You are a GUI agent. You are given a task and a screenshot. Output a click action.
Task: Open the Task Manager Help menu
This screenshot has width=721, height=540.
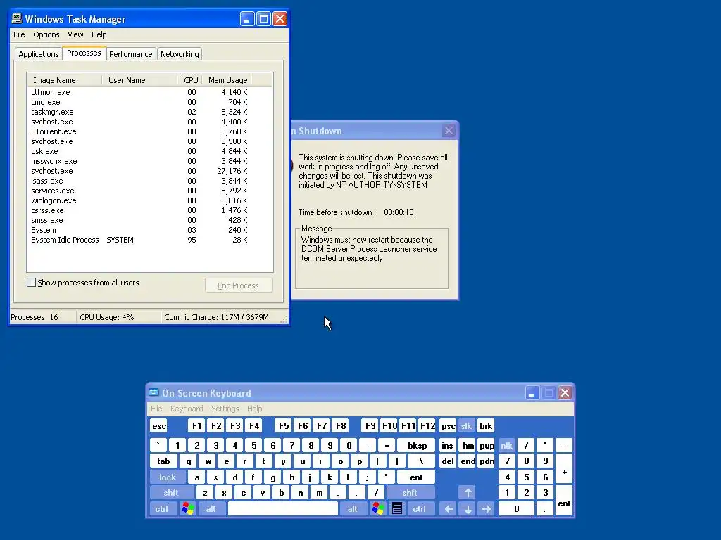click(99, 34)
